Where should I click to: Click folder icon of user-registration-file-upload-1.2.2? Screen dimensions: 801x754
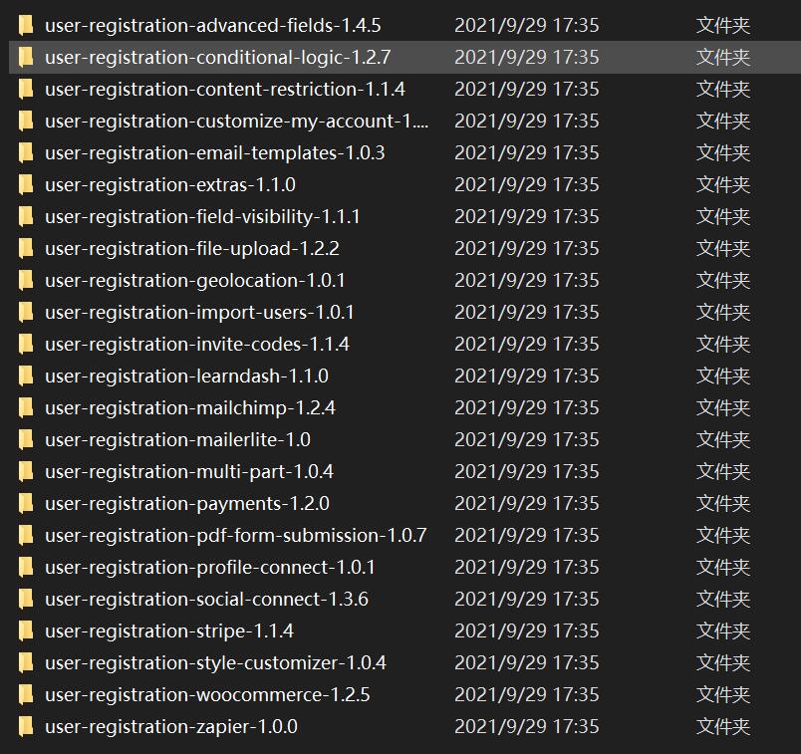[x=26, y=248]
